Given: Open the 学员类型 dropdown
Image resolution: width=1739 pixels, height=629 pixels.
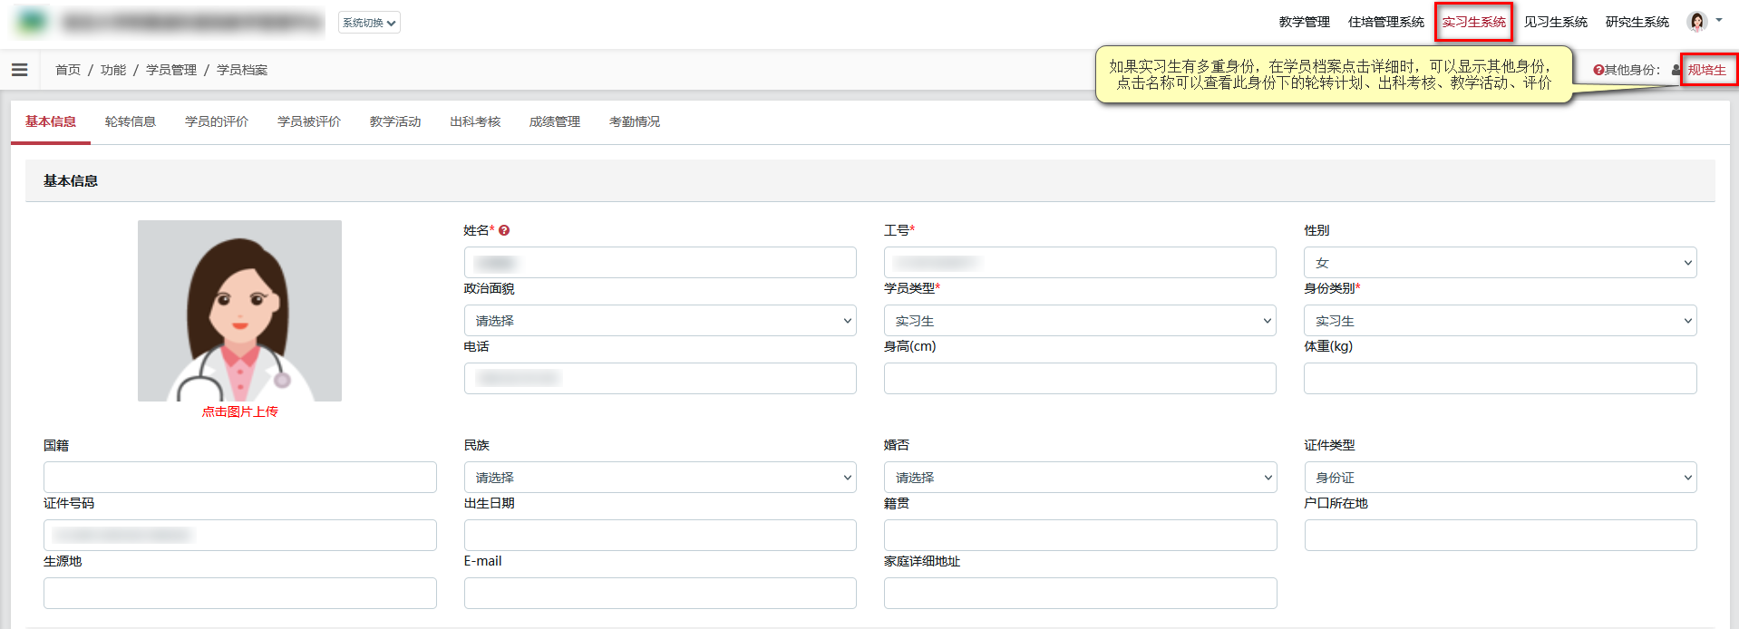Looking at the screenshot, I should click(x=1080, y=321).
